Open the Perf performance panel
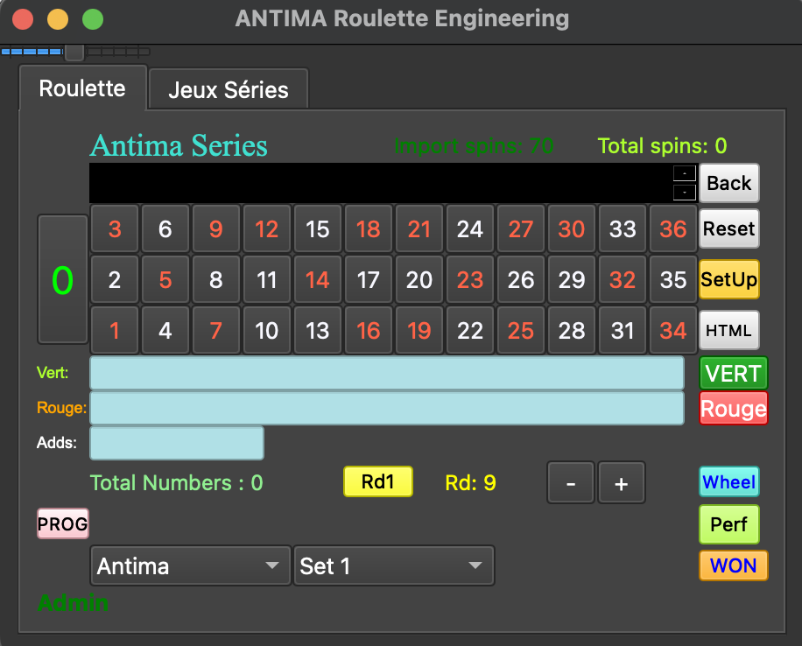This screenshot has height=646, width=802. coord(728,523)
